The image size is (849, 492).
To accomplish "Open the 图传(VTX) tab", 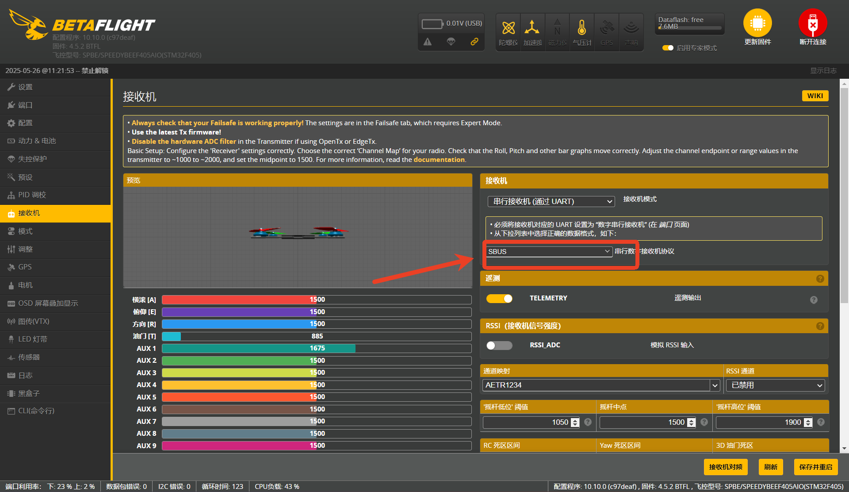I will [x=55, y=322].
